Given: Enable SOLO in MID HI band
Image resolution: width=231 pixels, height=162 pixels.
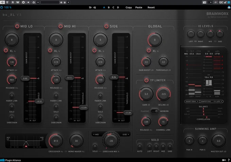Looking at the screenshot, I should tap(56, 106).
